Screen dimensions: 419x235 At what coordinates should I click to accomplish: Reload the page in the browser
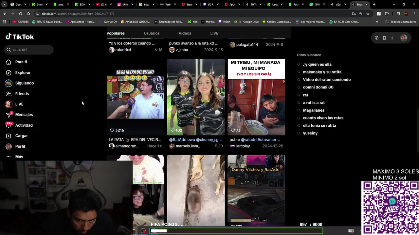[x=20, y=14]
